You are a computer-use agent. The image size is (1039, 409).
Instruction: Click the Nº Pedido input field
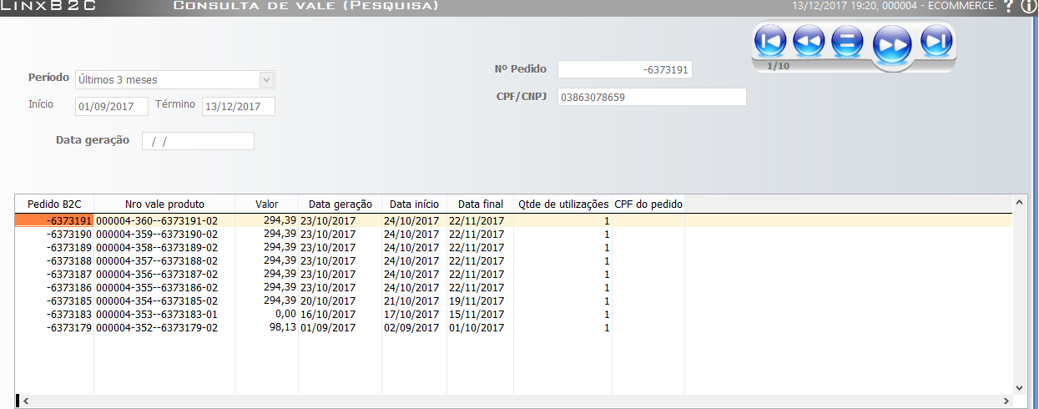(625, 69)
